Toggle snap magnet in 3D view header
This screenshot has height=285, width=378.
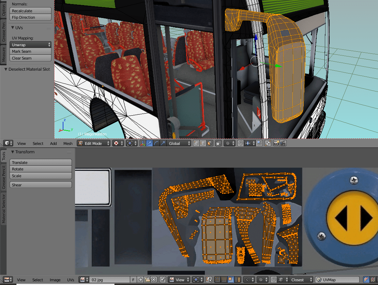240,144
